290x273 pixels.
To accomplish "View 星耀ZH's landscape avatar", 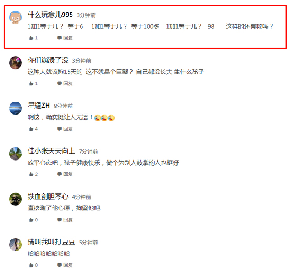I will click(x=15, y=108).
